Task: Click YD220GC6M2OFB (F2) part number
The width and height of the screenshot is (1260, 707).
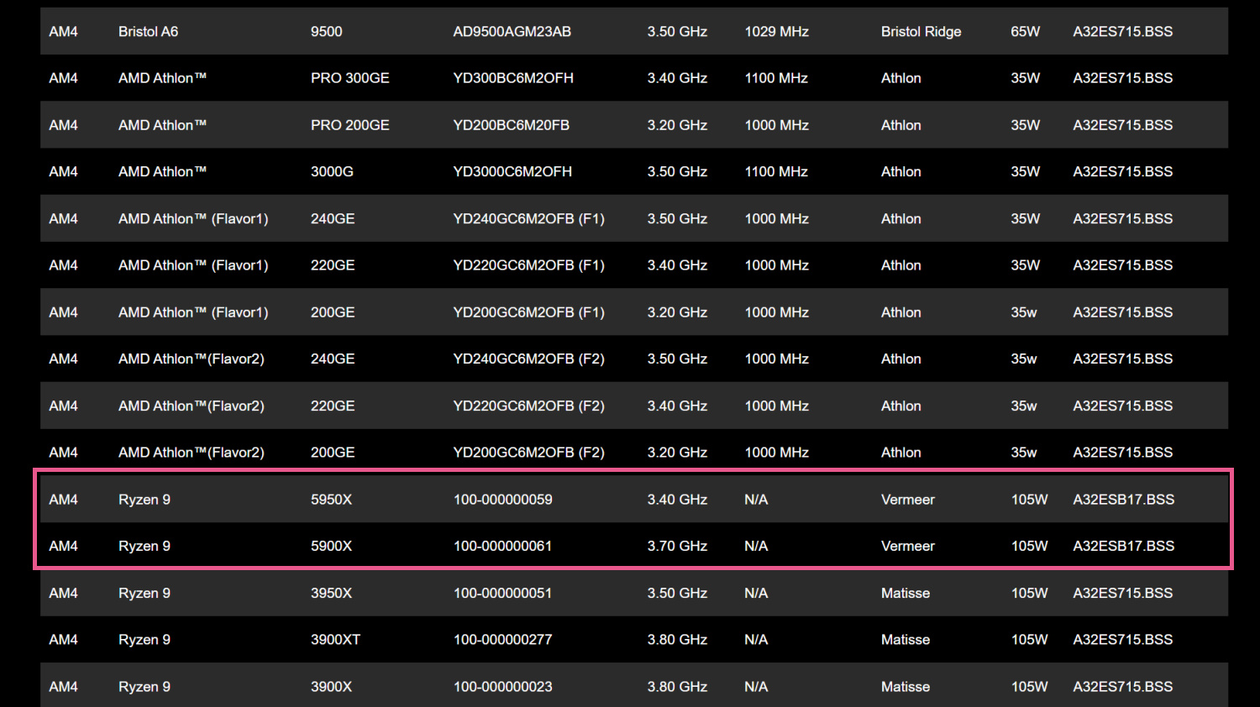Action: coord(528,406)
